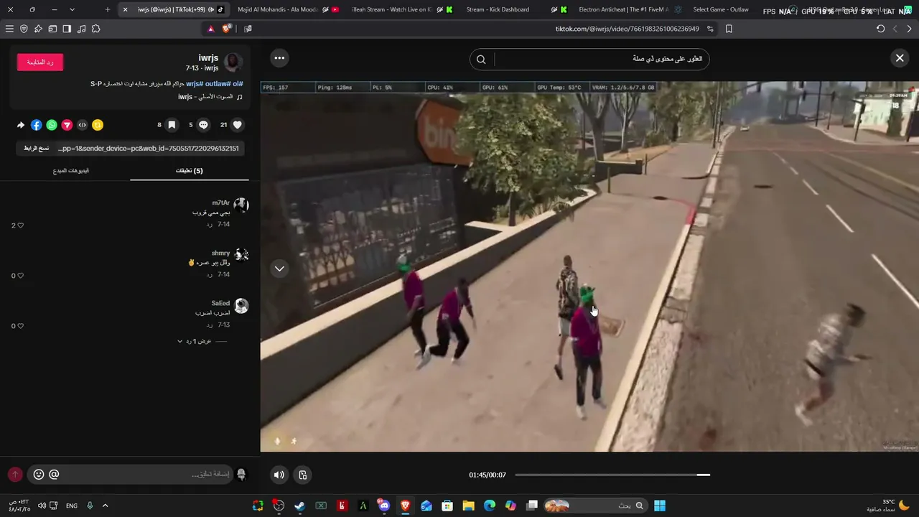Toggle the browser sidebar panel icon
919x517 pixels.
[67, 29]
